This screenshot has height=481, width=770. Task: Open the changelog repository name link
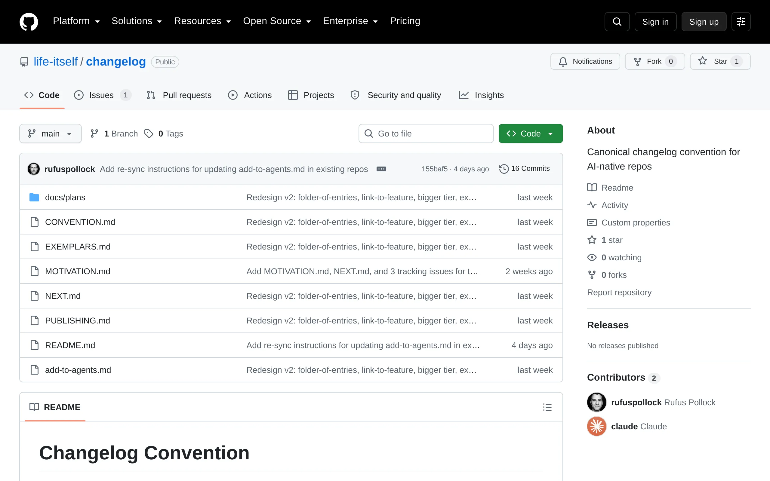[116, 62]
